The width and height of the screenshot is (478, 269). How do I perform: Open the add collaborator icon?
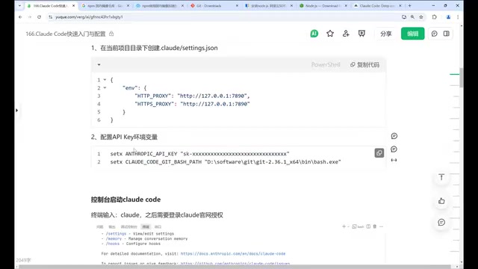point(346,34)
